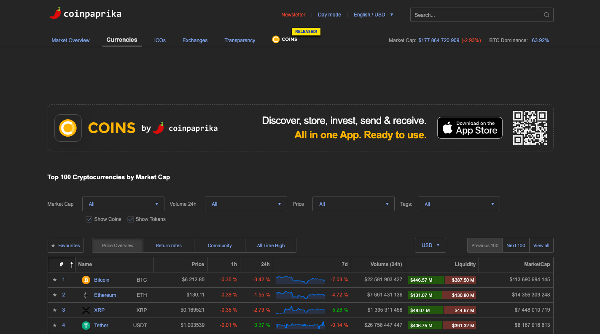Click the search magnifier icon
Viewport: 600px width, 334px height.
click(546, 15)
